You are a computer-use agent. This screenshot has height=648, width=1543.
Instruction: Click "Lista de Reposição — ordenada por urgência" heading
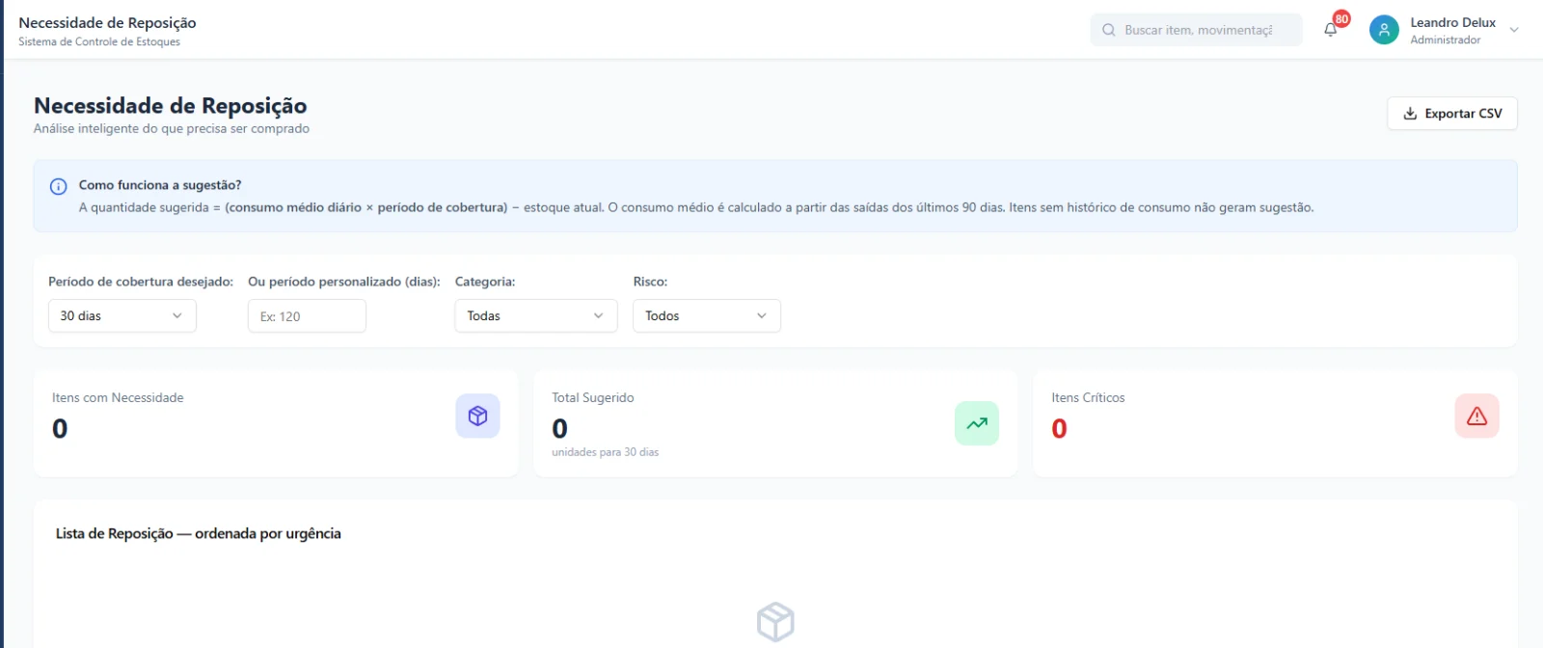199,533
